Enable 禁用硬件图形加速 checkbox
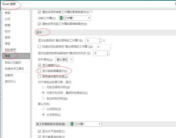The width and height of the screenshot is (176, 138). click(39, 77)
